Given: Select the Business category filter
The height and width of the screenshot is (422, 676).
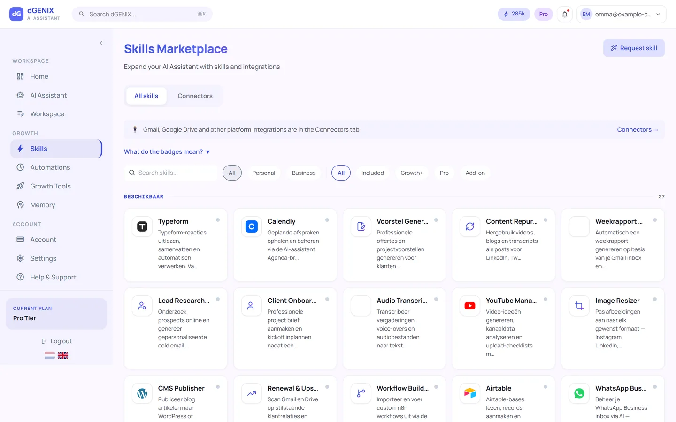Looking at the screenshot, I should 304,173.
